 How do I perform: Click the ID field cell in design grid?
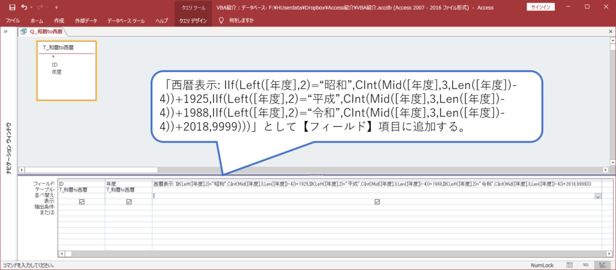click(x=81, y=183)
